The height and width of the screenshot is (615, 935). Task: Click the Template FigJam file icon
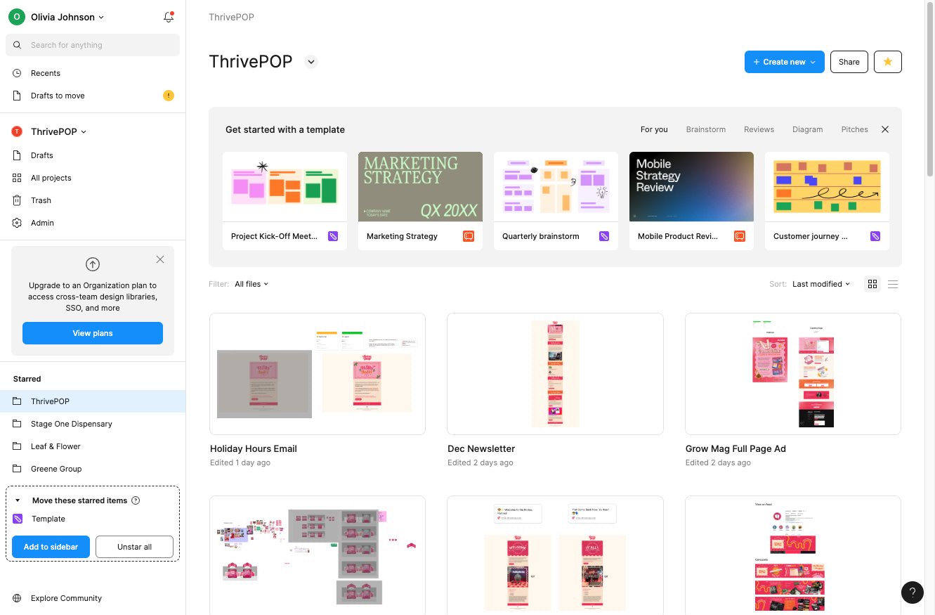tap(18, 519)
